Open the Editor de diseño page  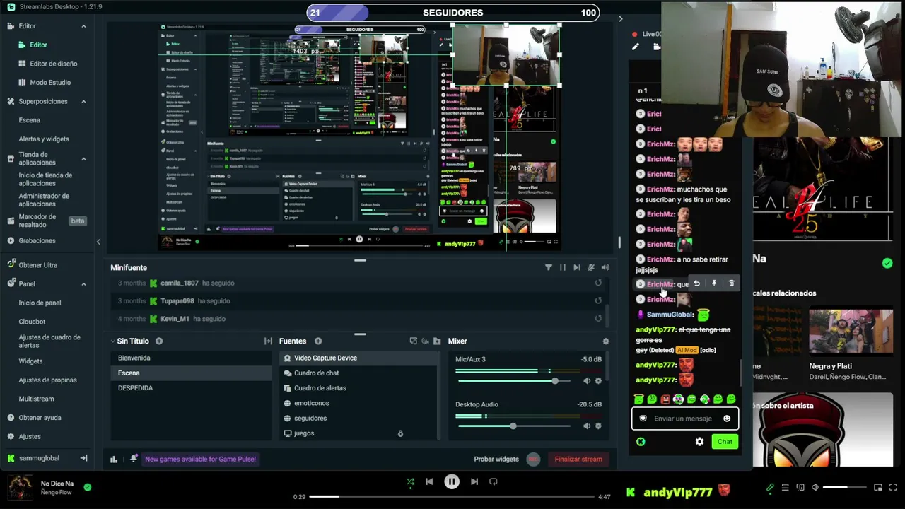click(53, 64)
